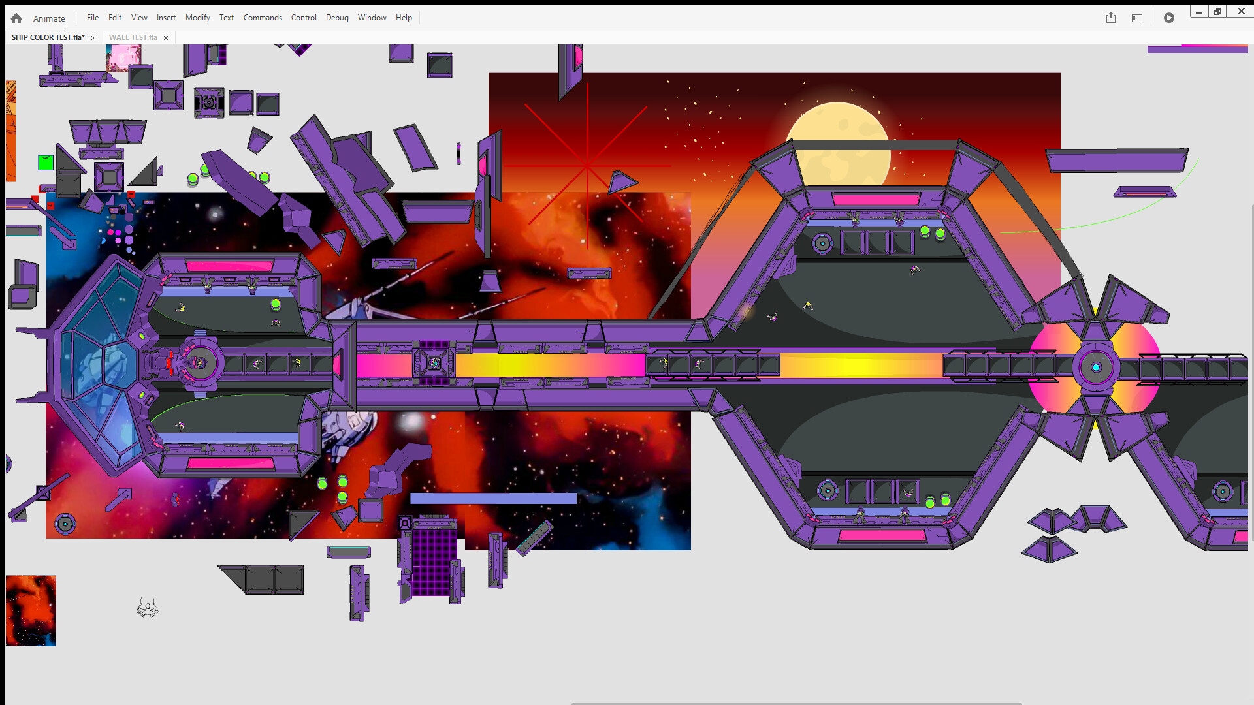Open the Insert menu
Viewport: 1254px width, 705px height.
[166, 18]
